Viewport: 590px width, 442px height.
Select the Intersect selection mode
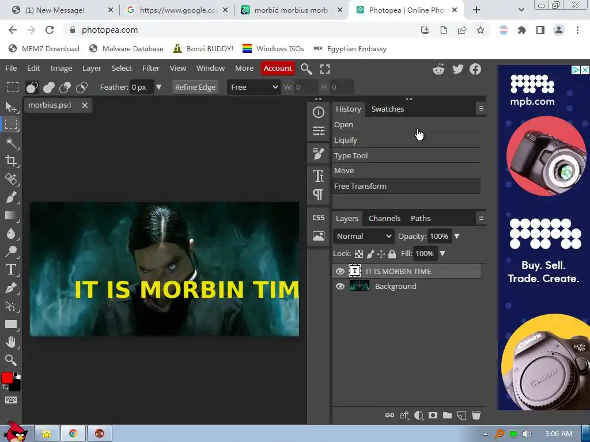click(x=82, y=87)
